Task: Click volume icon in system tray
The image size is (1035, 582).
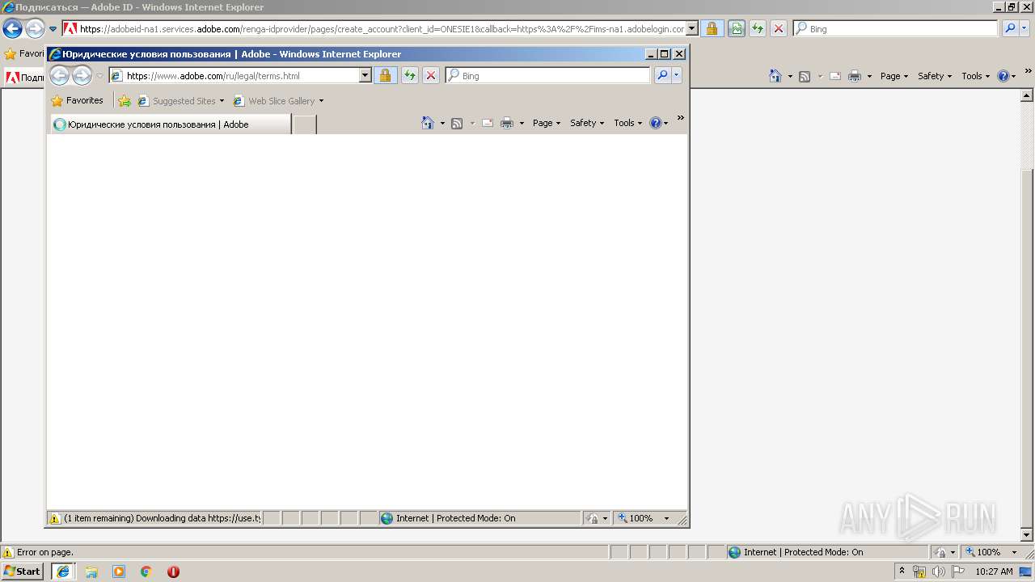Action: point(939,571)
